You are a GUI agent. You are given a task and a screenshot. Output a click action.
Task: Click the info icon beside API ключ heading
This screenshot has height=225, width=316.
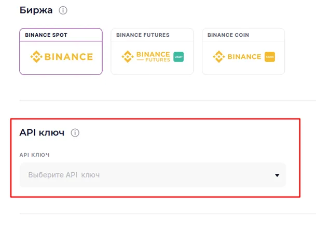(x=75, y=133)
